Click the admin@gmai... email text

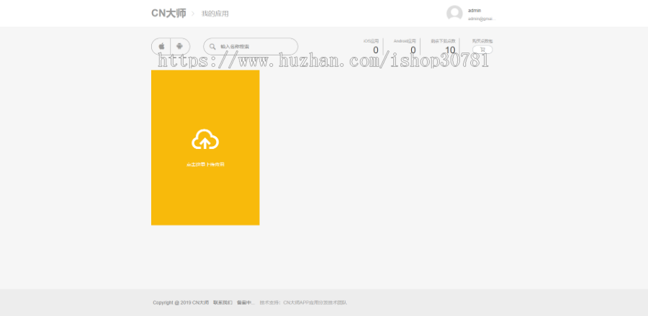(x=482, y=19)
